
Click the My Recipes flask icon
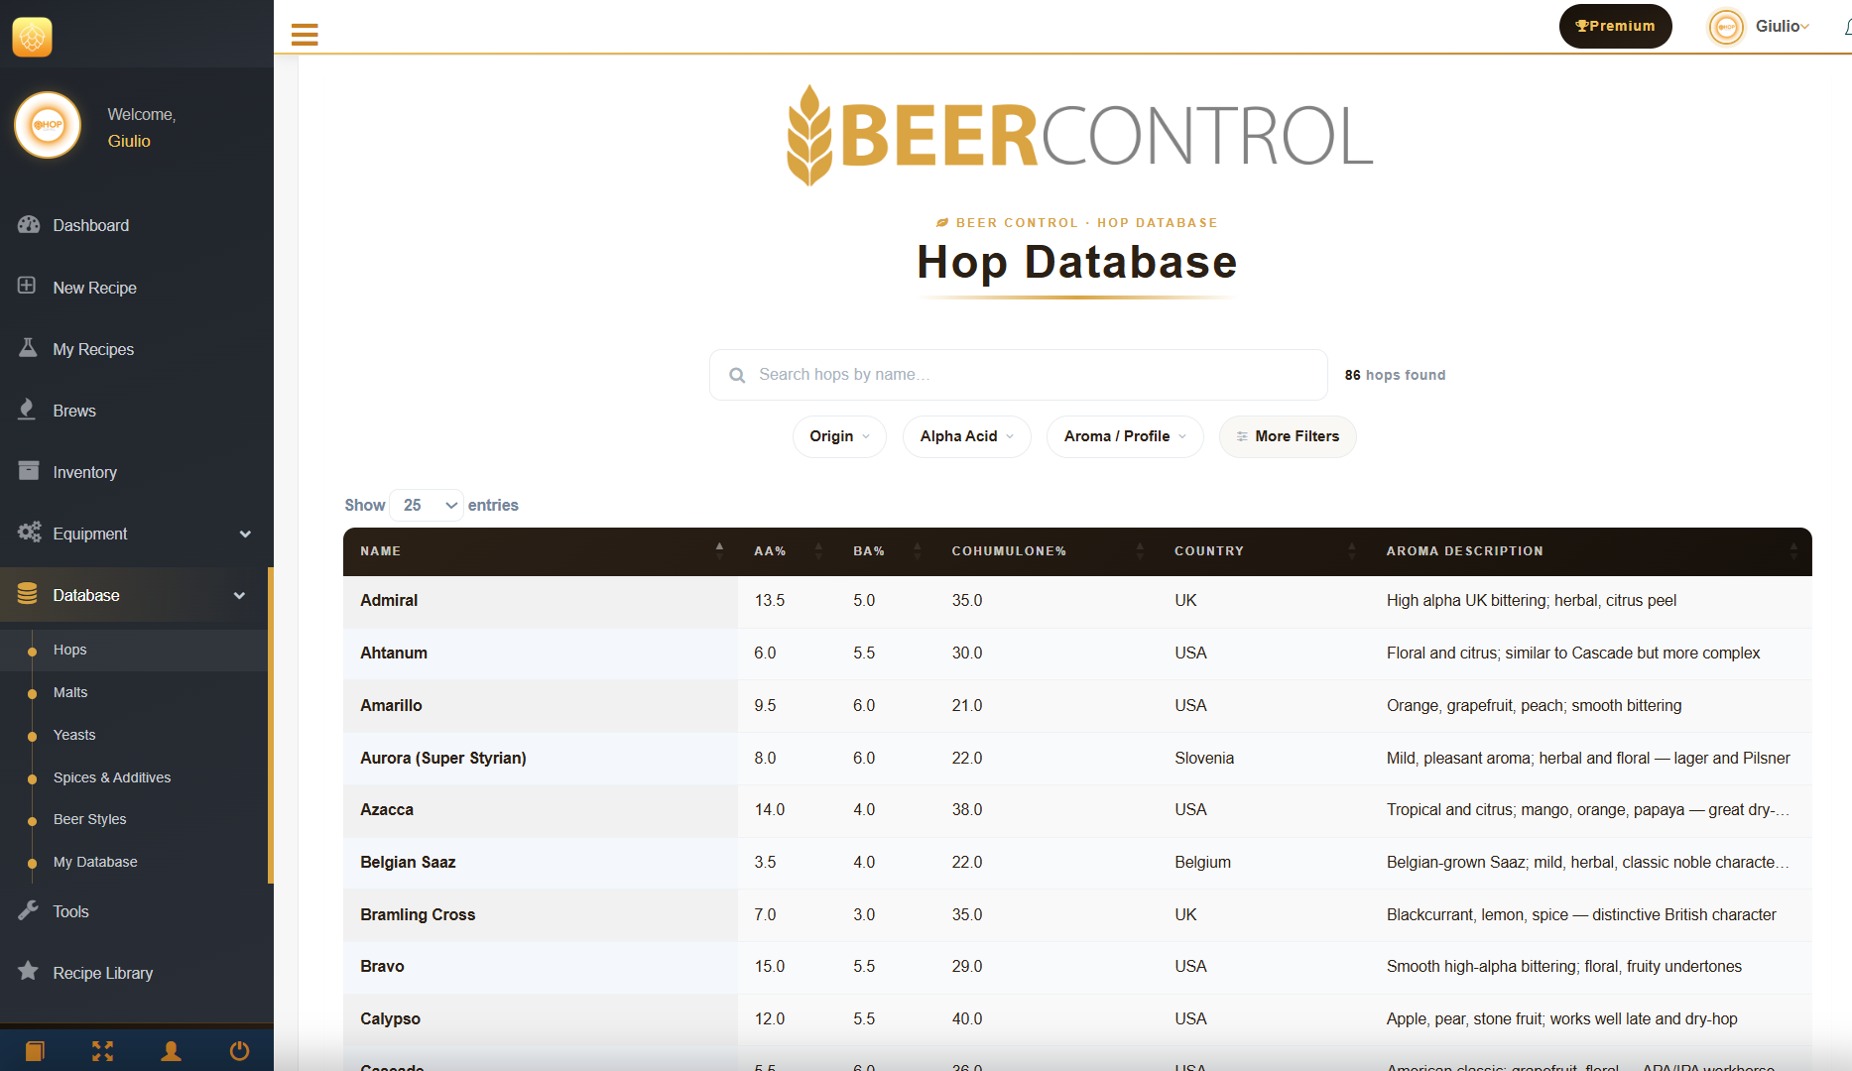click(x=28, y=347)
